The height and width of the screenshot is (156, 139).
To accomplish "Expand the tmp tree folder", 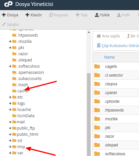I will click(x=10, y=147).
